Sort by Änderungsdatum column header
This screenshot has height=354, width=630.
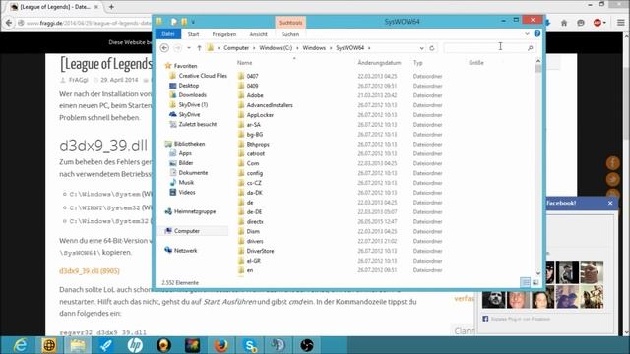379,63
